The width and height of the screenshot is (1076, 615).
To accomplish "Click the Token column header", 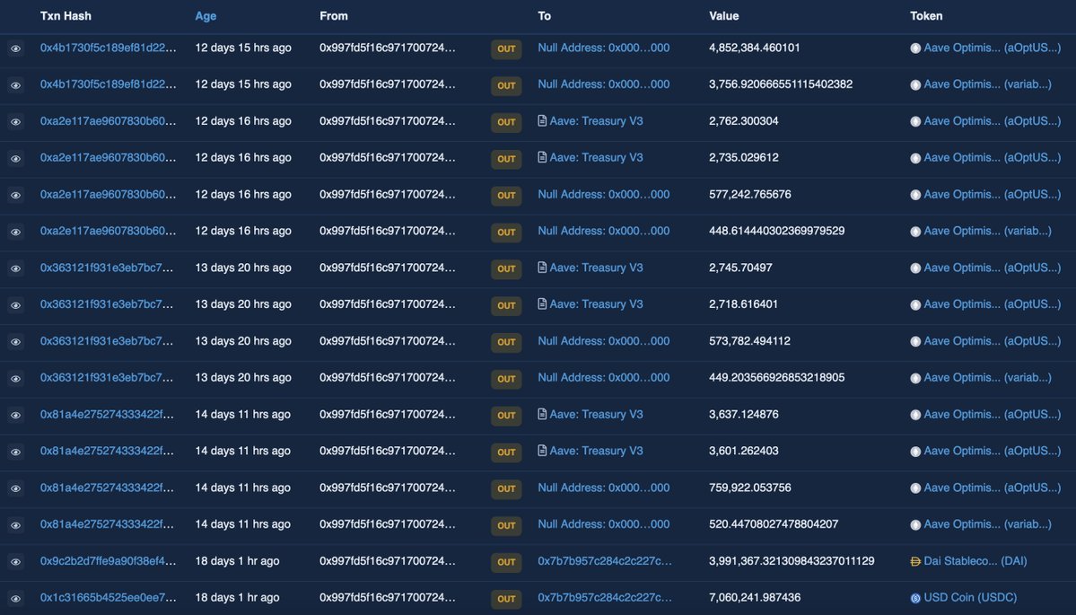I will (x=926, y=16).
